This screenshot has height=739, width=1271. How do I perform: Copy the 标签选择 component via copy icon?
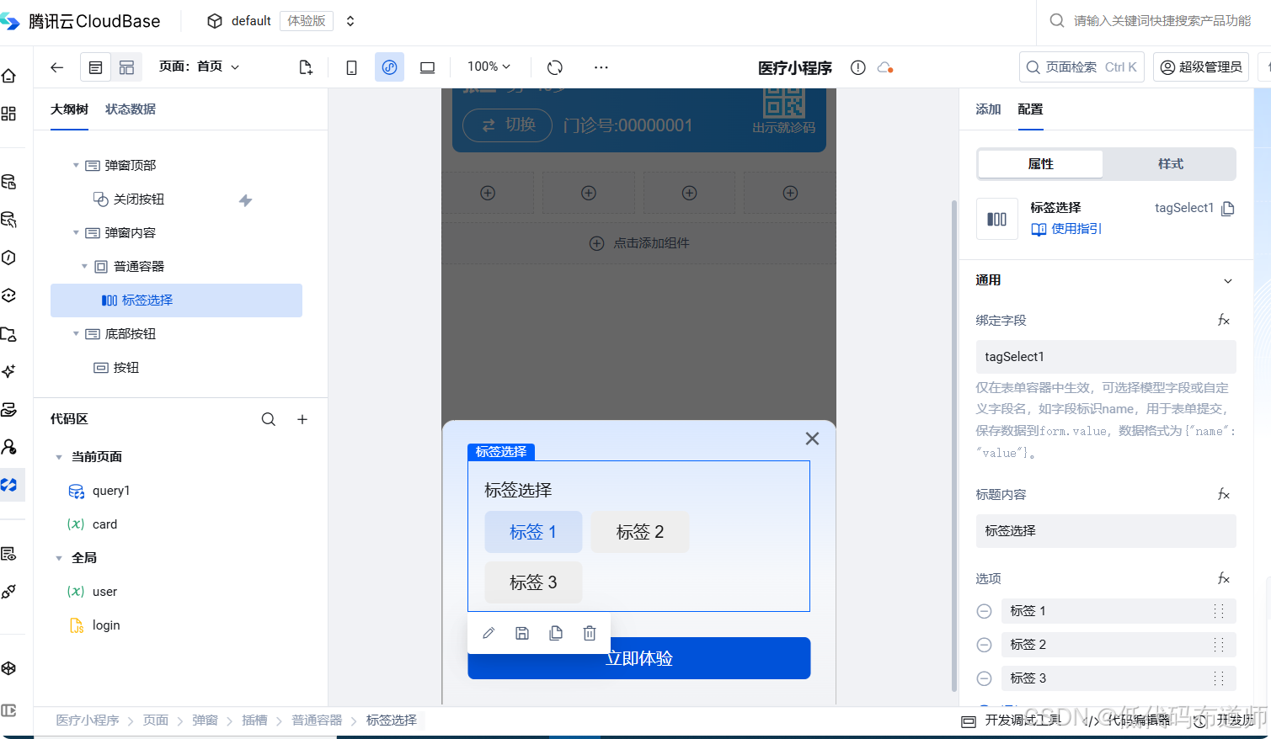(555, 632)
